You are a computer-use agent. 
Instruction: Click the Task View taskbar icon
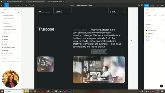coord(31,91)
